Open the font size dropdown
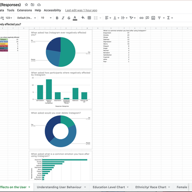This screenshot has width=192, height=192. coord(46,18)
